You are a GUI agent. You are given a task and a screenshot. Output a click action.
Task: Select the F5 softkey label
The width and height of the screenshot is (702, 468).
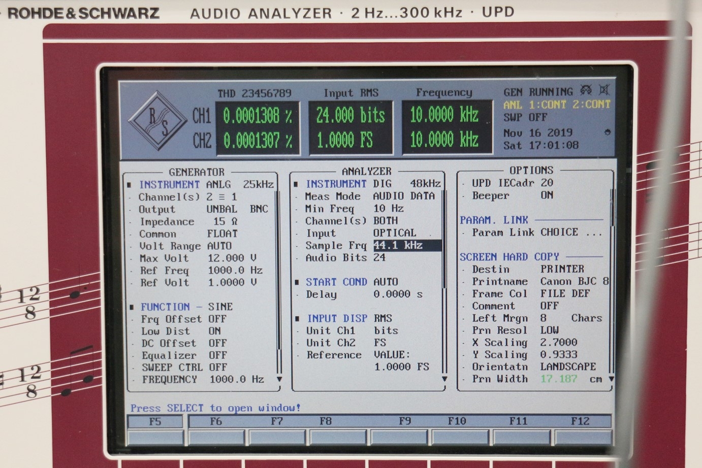155,421
